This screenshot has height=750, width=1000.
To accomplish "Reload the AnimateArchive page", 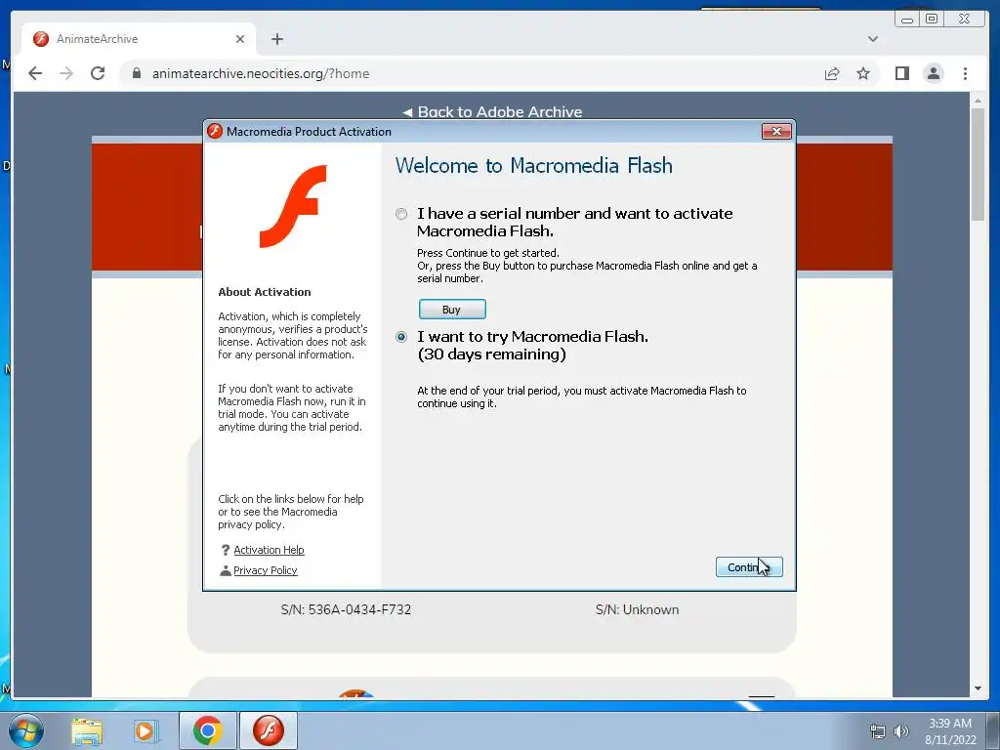I will pyautogui.click(x=98, y=73).
